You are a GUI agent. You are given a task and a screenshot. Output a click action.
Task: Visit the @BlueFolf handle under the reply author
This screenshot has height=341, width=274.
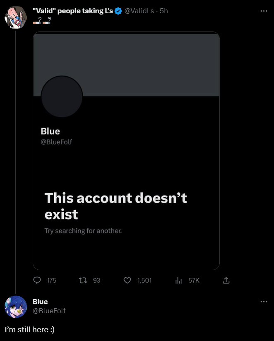(x=49, y=311)
